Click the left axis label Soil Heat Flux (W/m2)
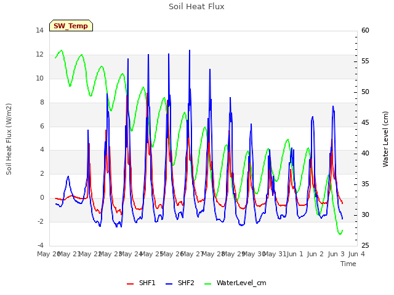 coord(9,139)
